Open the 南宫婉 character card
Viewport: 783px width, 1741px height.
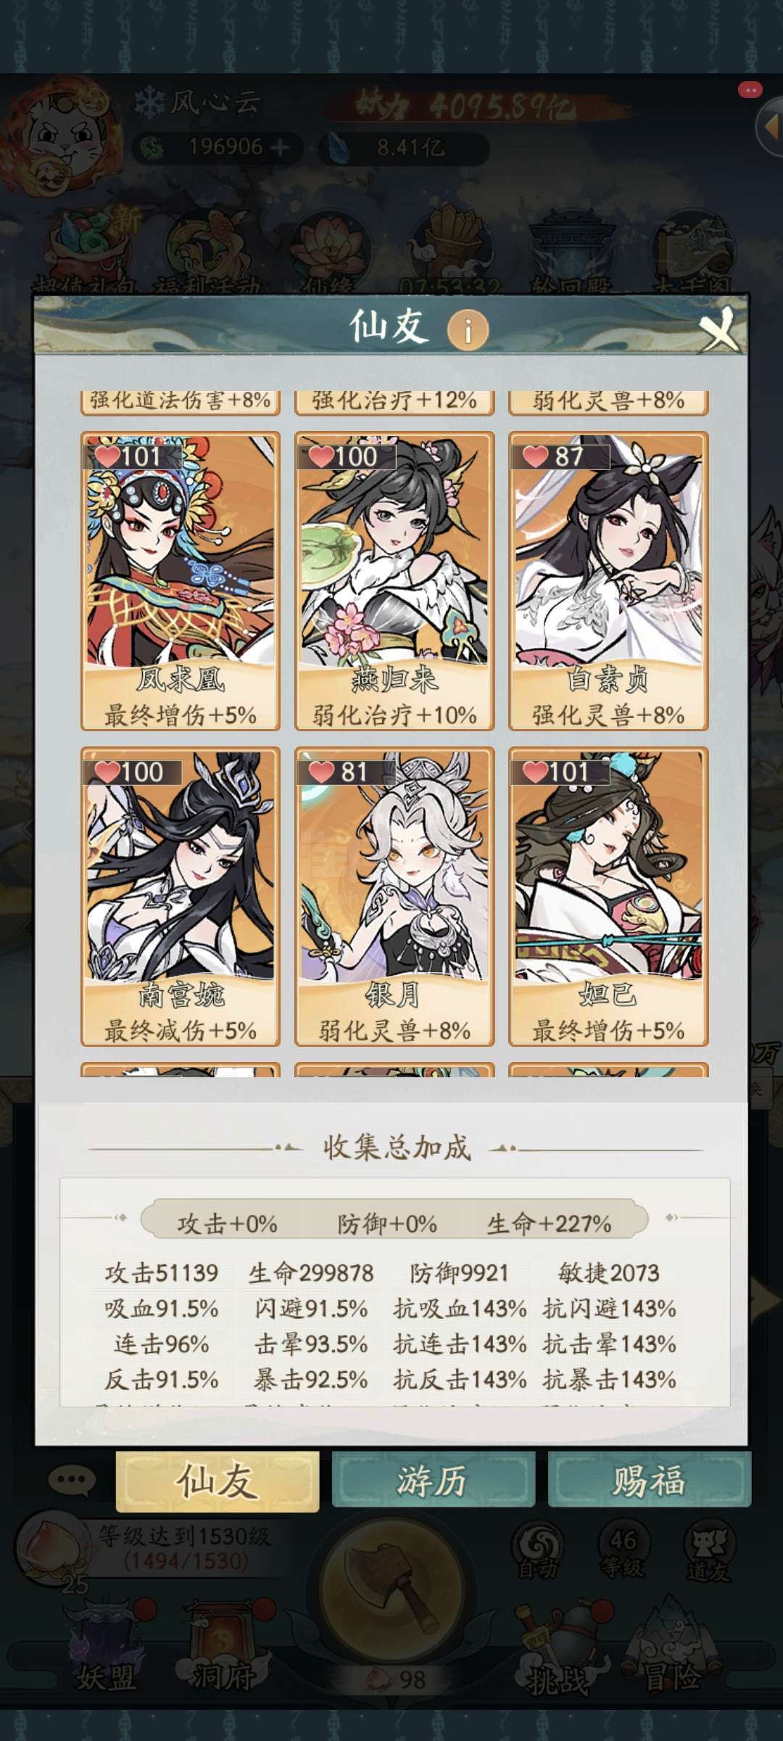point(181,897)
